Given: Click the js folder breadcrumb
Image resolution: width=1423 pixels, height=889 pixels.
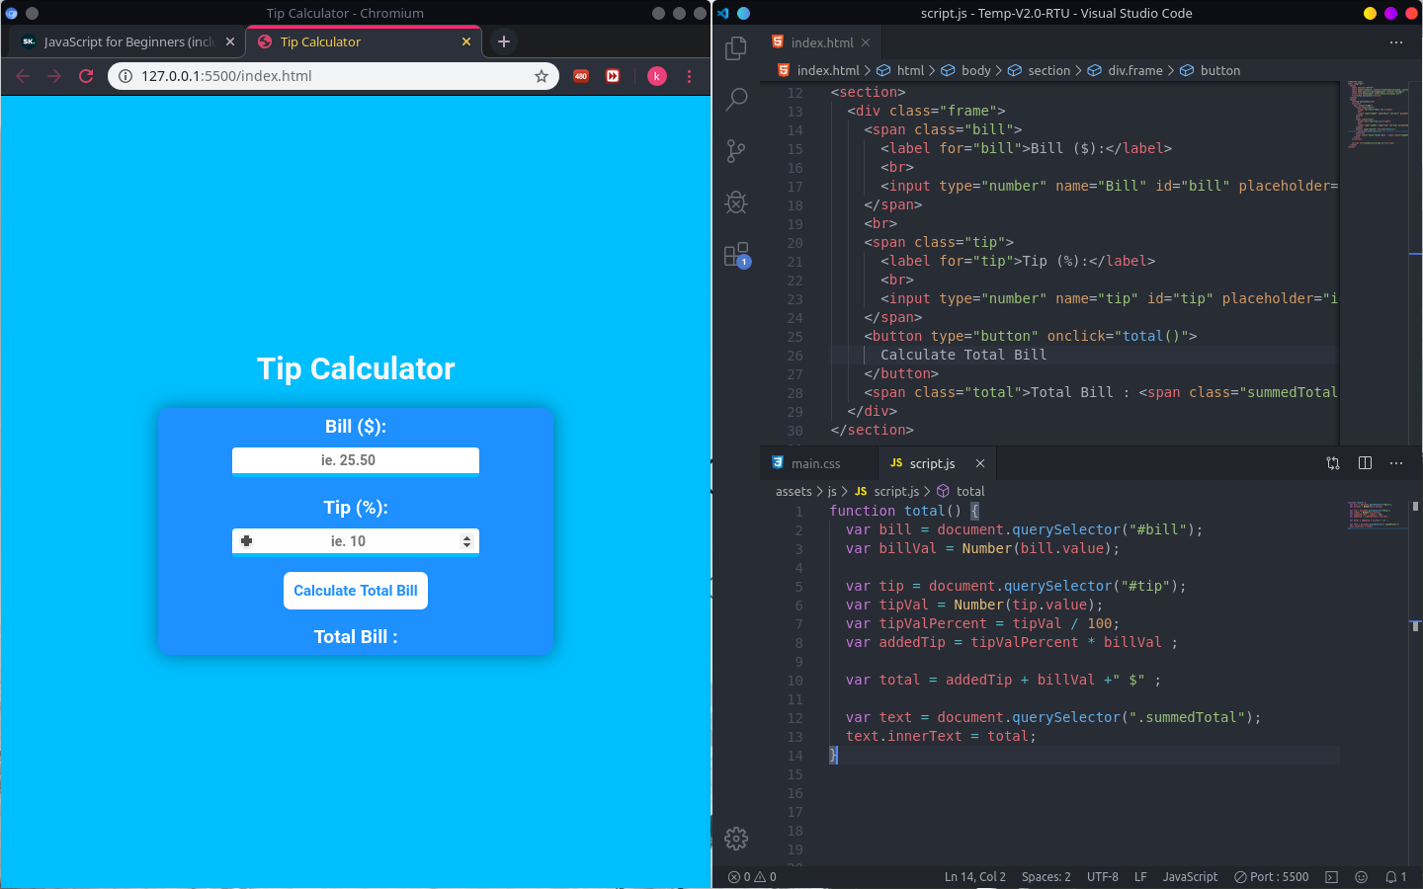Looking at the screenshot, I should coord(832,491).
